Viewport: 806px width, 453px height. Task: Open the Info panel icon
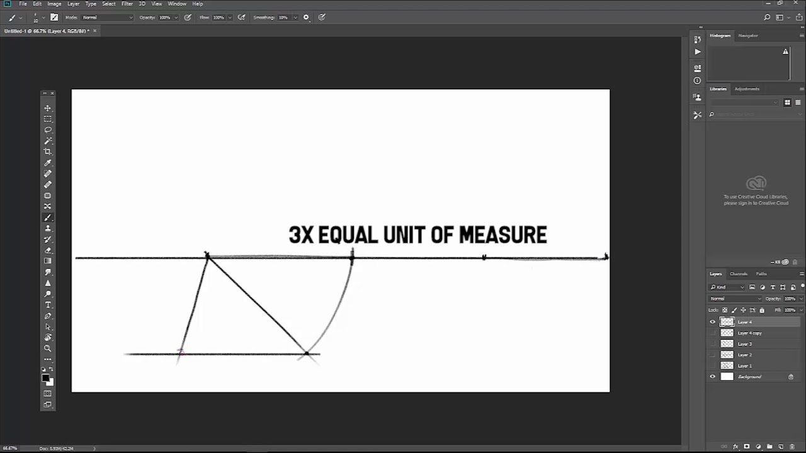[x=697, y=81]
